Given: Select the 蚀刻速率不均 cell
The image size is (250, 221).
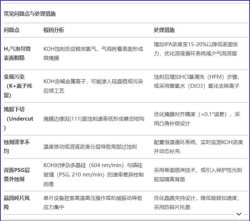Looking at the screenshot, I should pyautogui.click(x=17, y=147).
